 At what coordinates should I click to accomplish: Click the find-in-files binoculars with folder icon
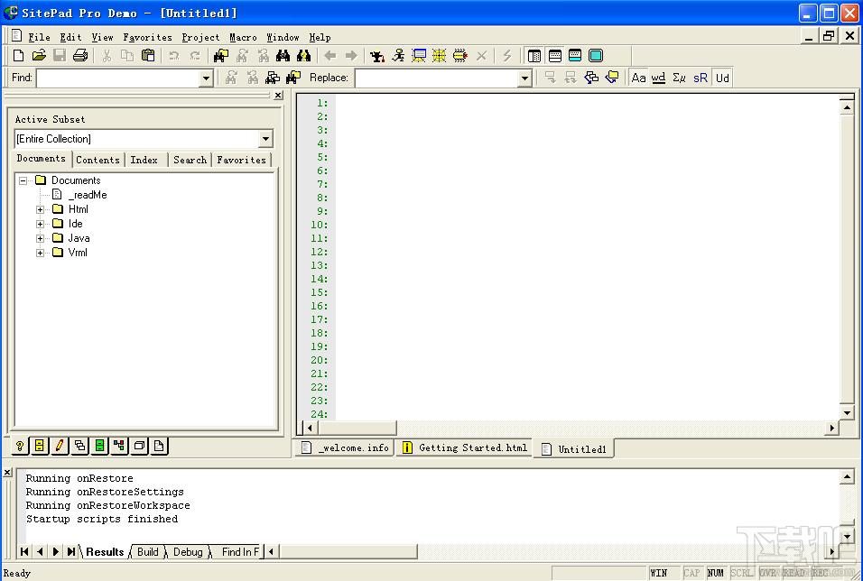pos(221,56)
